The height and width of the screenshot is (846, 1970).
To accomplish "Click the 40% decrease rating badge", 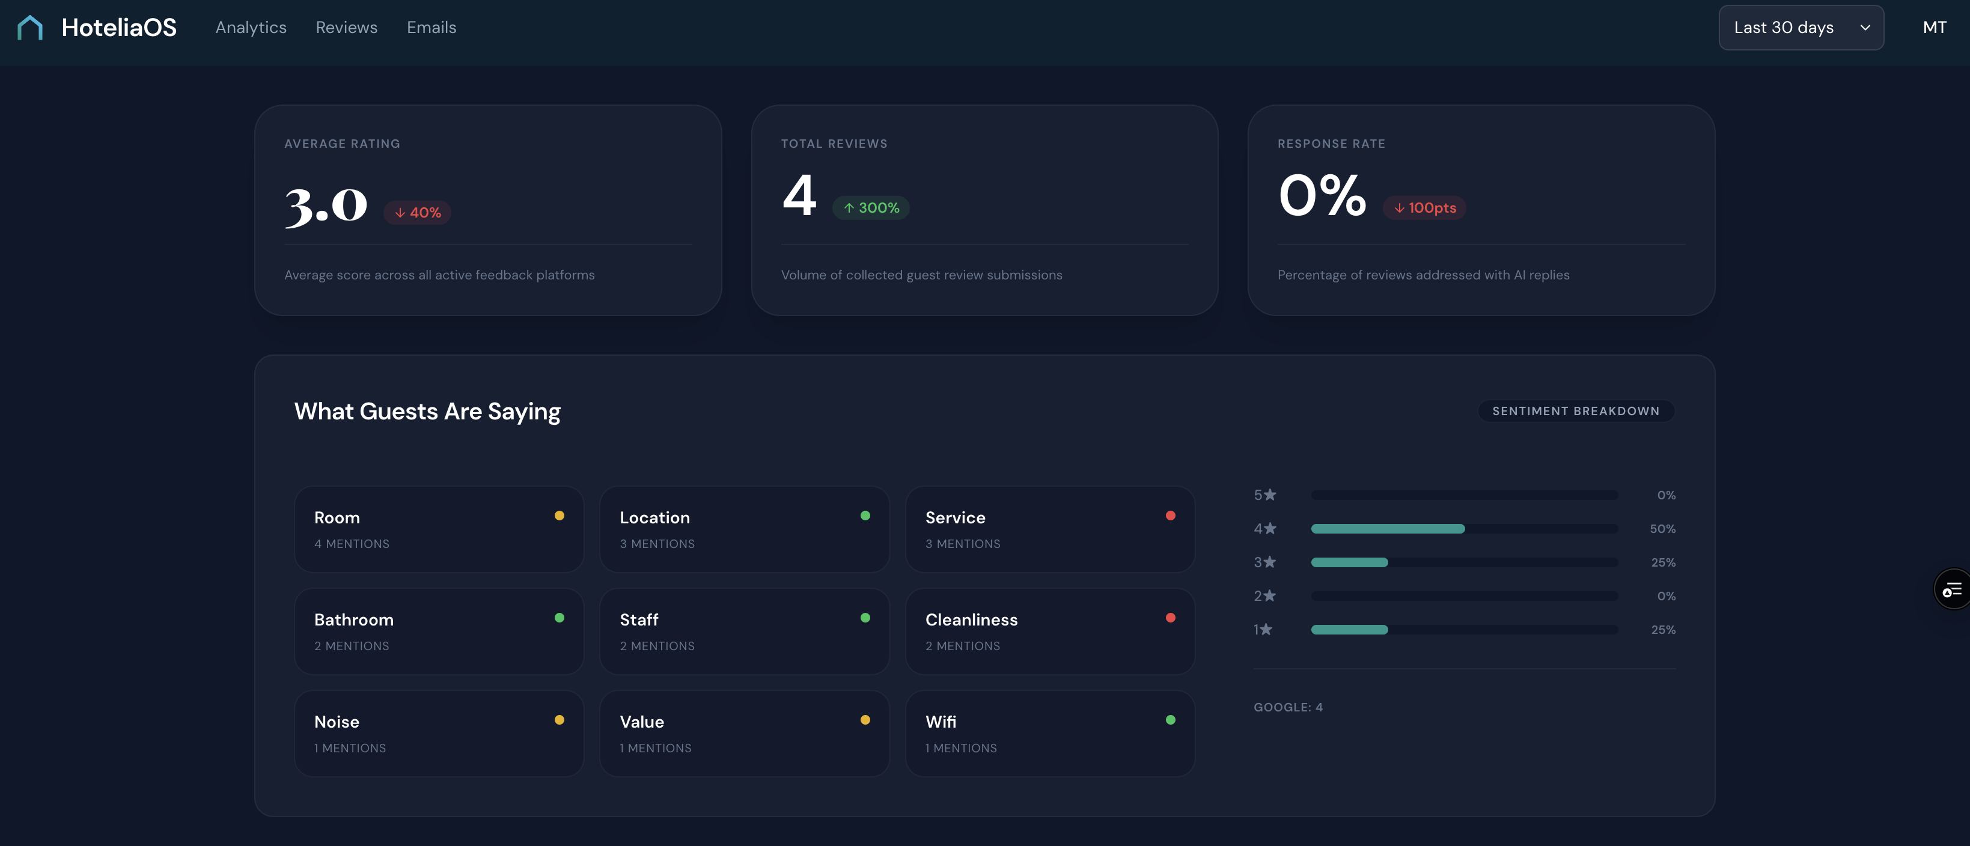I will [x=418, y=213].
